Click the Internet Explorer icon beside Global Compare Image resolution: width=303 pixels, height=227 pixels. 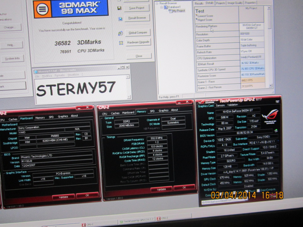point(120,33)
